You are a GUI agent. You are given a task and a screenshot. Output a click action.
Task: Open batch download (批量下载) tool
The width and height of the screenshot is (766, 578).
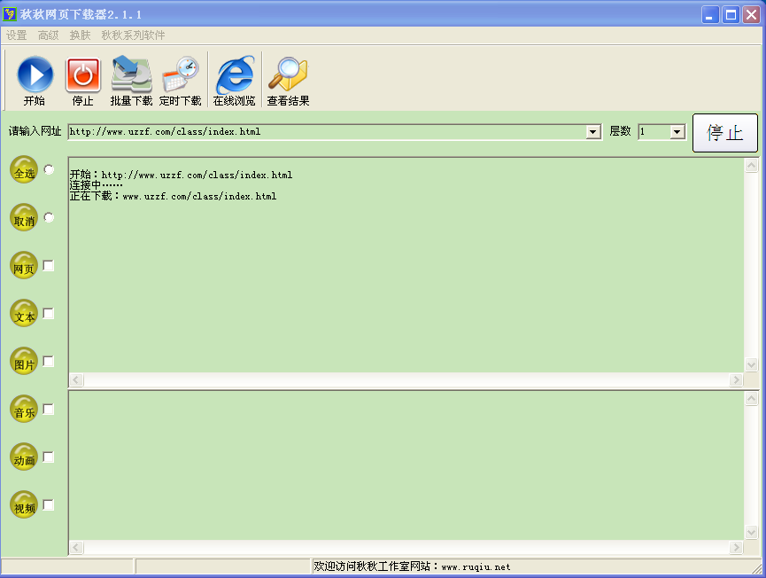click(131, 74)
